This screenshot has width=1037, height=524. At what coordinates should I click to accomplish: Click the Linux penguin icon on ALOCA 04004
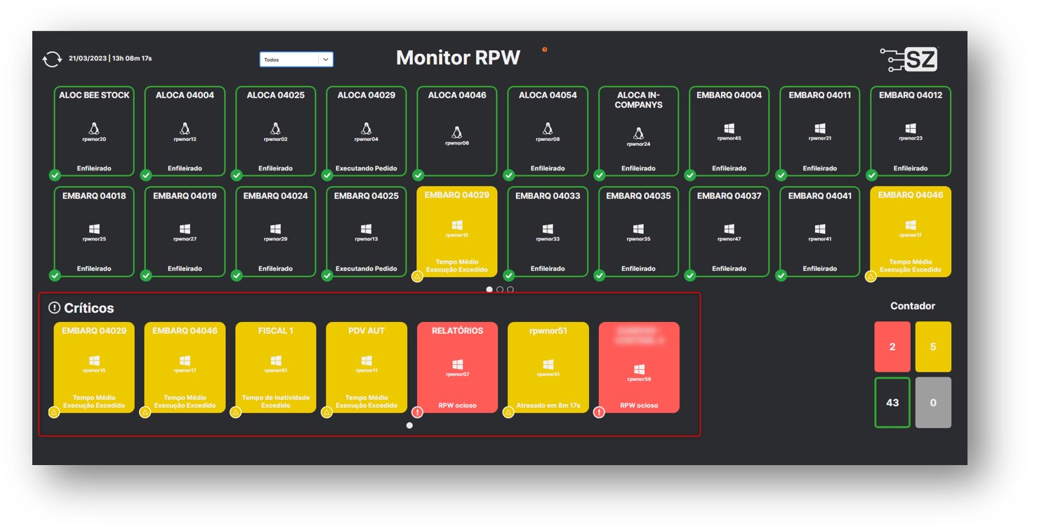[185, 128]
